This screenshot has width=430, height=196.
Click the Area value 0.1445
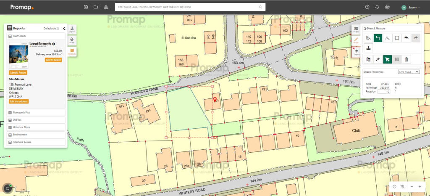coord(384,84)
